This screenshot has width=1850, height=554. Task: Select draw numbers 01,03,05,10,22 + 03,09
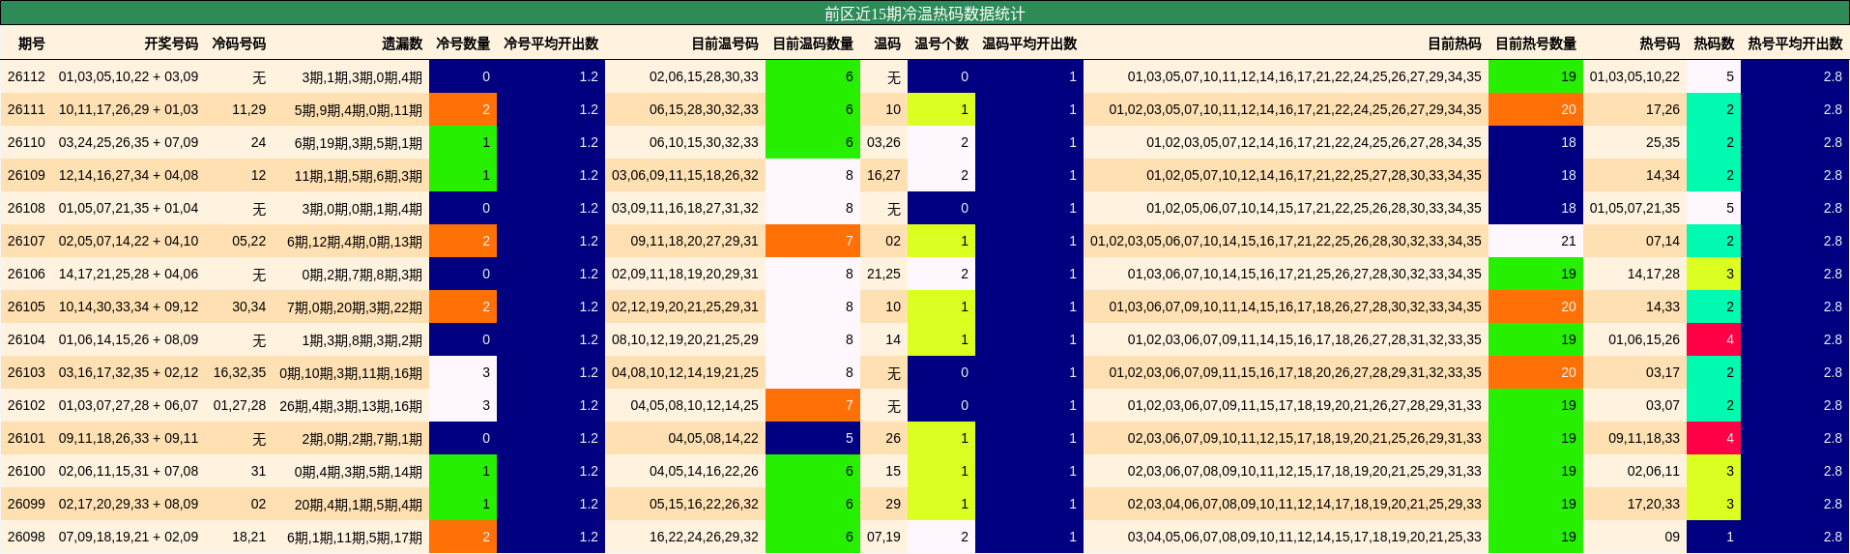point(129,76)
